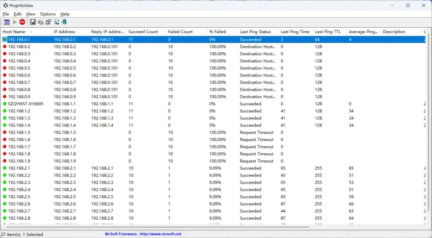Click TTL value 255 for 192.168.2.3

319,182
